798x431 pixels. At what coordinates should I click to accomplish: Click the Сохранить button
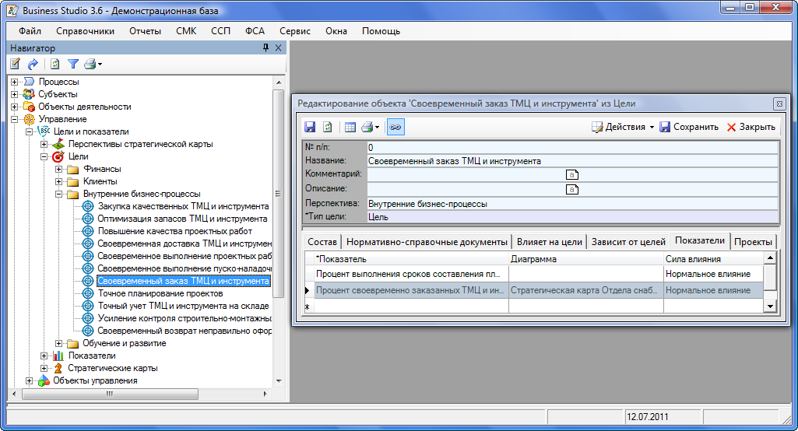pyautogui.click(x=689, y=128)
